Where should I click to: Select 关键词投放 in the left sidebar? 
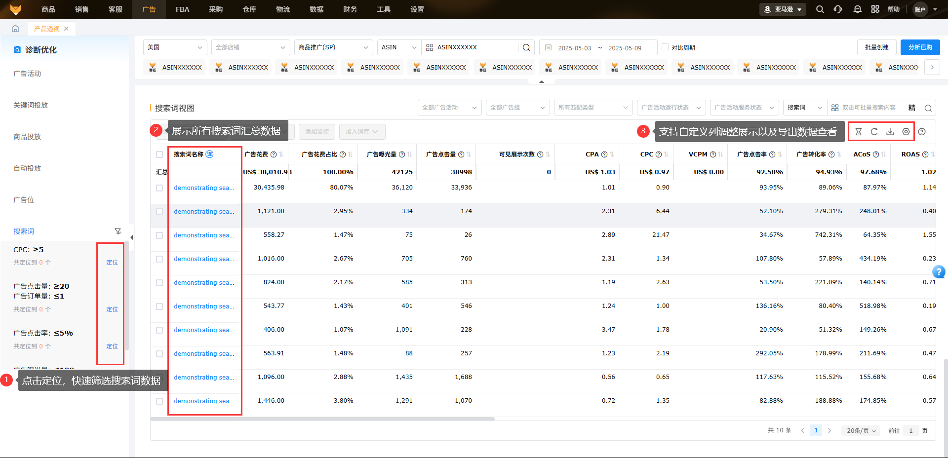31,105
